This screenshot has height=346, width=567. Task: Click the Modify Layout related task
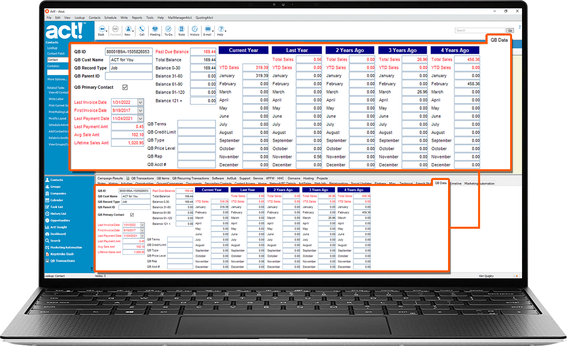click(57, 118)
